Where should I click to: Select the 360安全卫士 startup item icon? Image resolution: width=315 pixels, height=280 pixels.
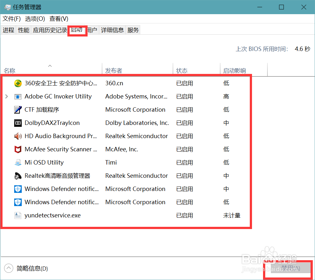[18, 83]
